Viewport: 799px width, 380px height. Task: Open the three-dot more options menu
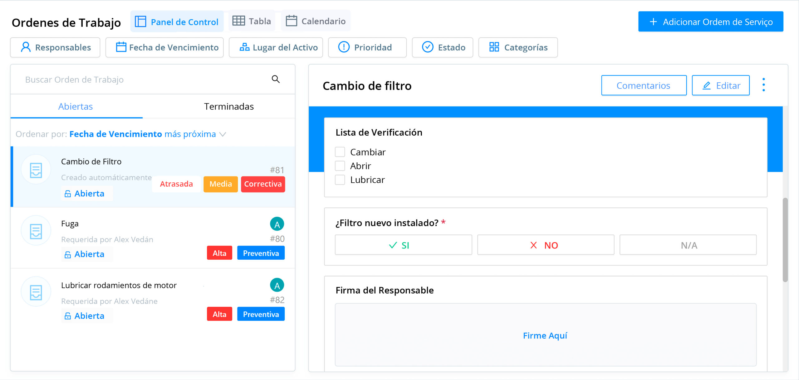763,85
